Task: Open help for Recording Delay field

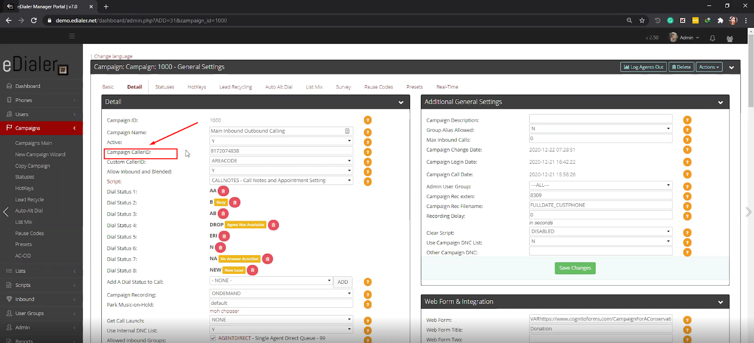Action: [x=687, y=216]
